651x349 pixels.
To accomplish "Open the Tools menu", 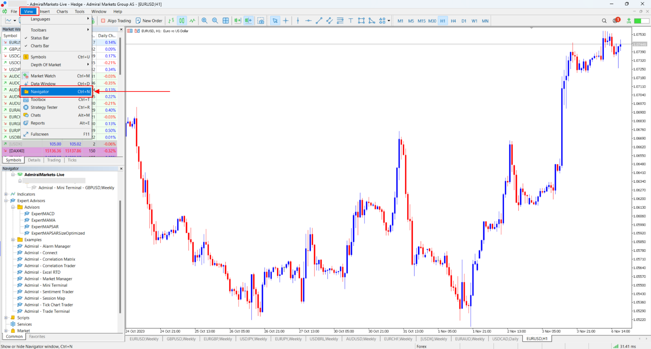I will click(x=80, y=11).
